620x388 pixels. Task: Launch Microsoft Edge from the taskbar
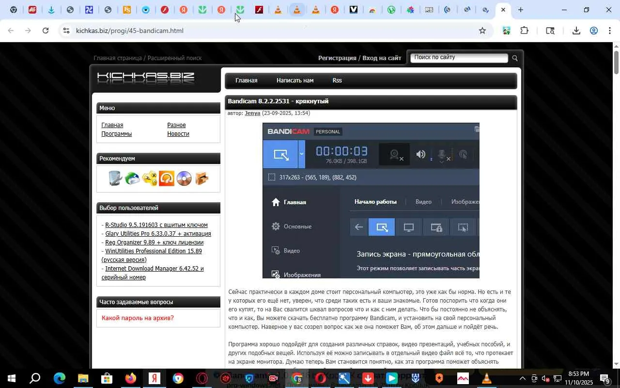pos(59,378)
